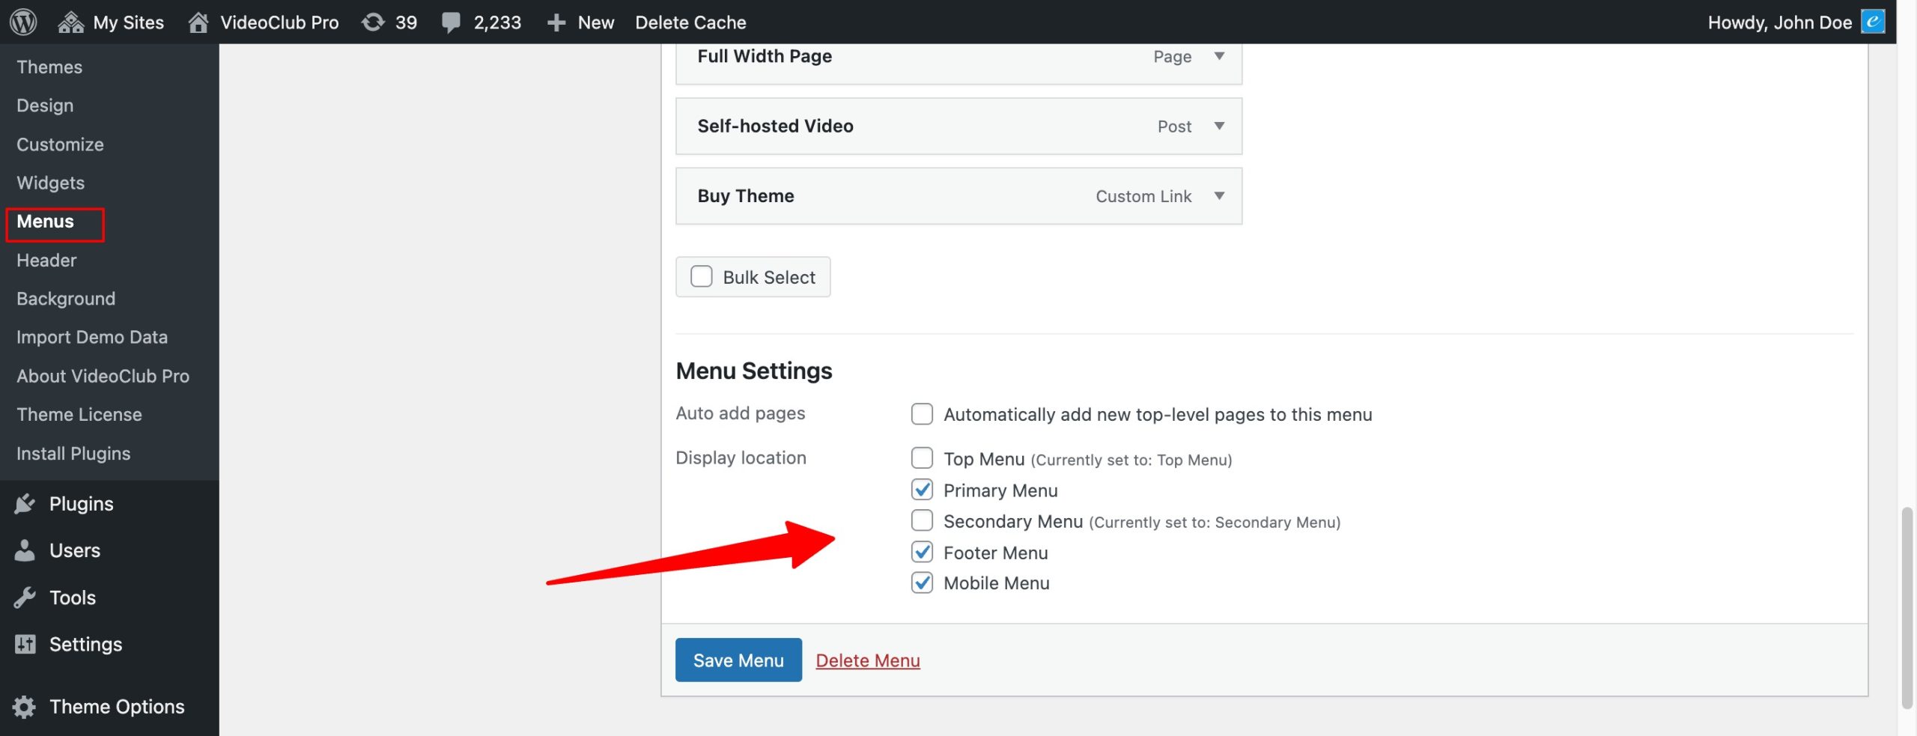Viewport: 1917px width, 736px height.
Task: Click the VideoClub Pro home icon
Action: click(x=198, y=22)
